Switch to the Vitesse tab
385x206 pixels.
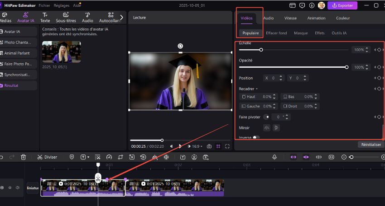tap(290, 18)
